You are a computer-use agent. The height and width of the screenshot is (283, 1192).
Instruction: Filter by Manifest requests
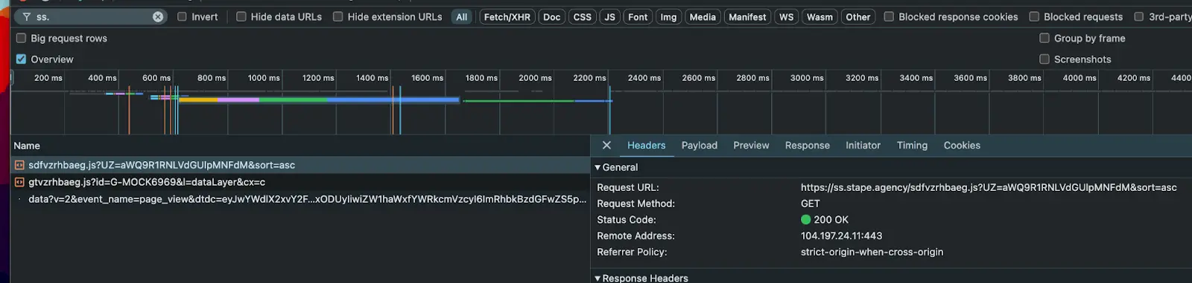(747, 16)
